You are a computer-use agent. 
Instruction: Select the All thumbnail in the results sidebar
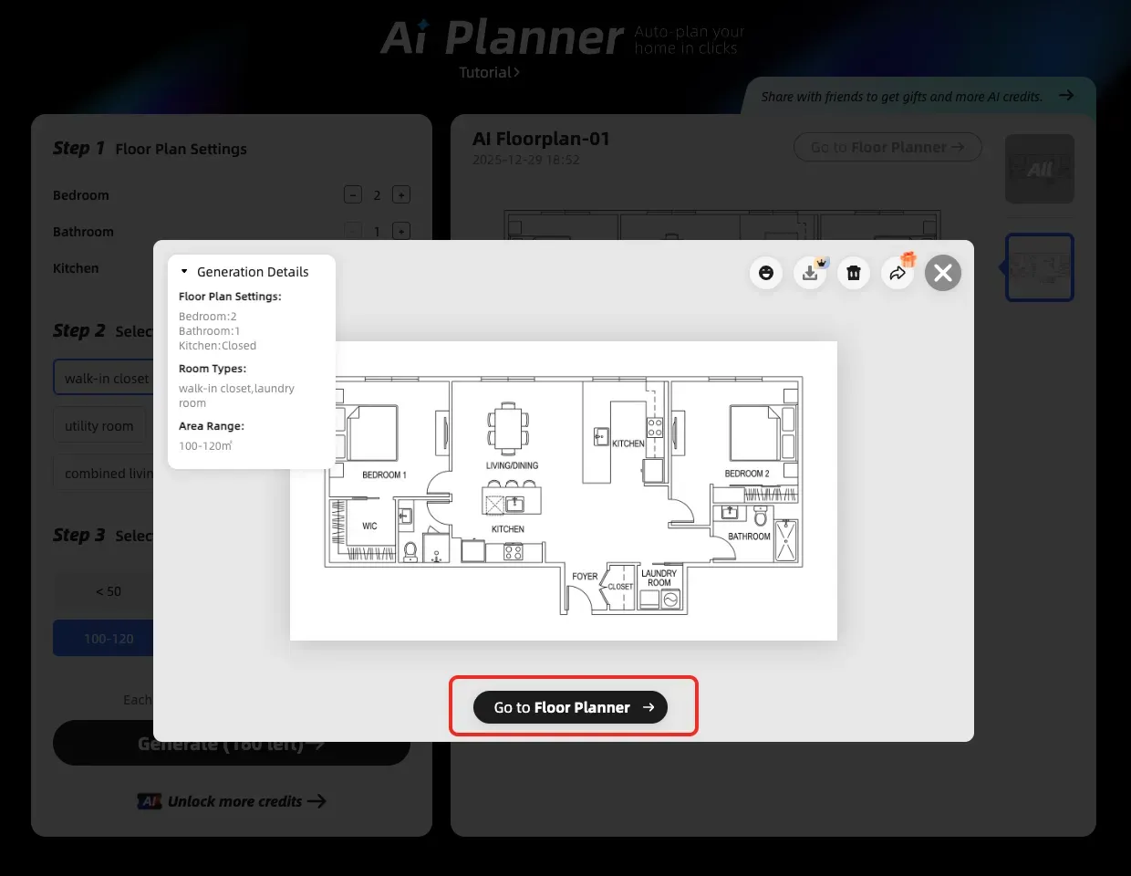coord(1039,169)
